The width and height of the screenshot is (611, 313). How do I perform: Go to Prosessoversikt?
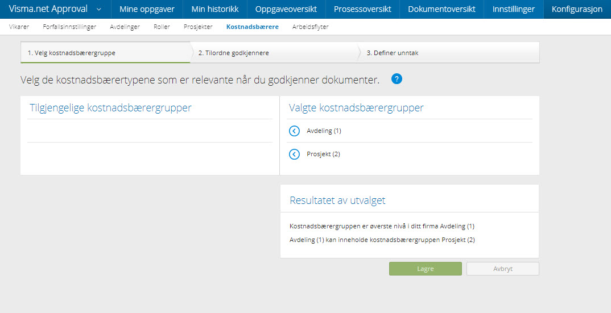(362, 9)
